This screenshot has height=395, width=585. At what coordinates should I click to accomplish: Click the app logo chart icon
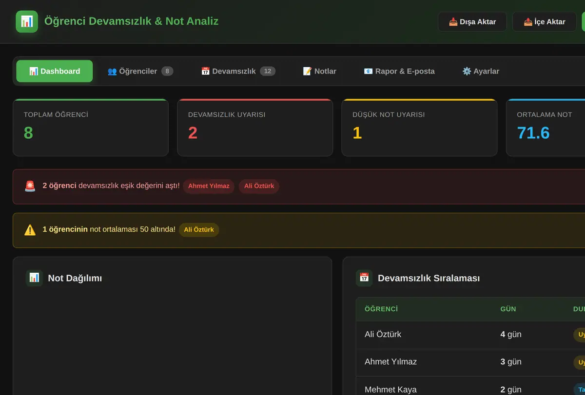point(27,21)
